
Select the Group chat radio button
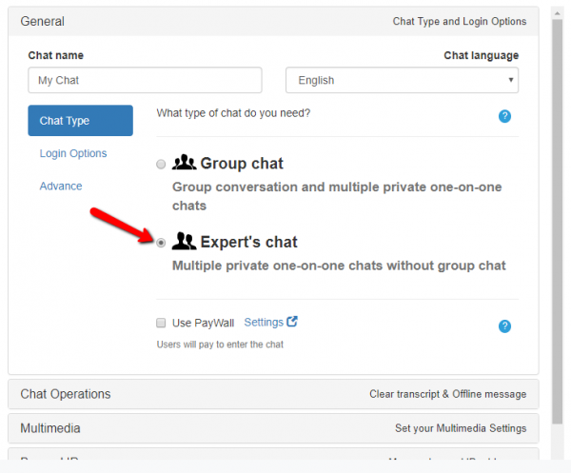[x=161, y=165]
